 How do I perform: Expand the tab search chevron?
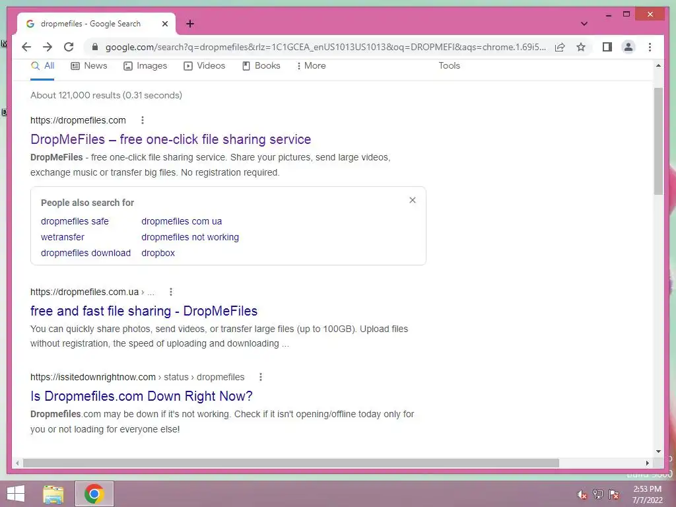tap(584, 24)
